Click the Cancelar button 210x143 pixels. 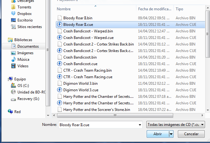191,134
